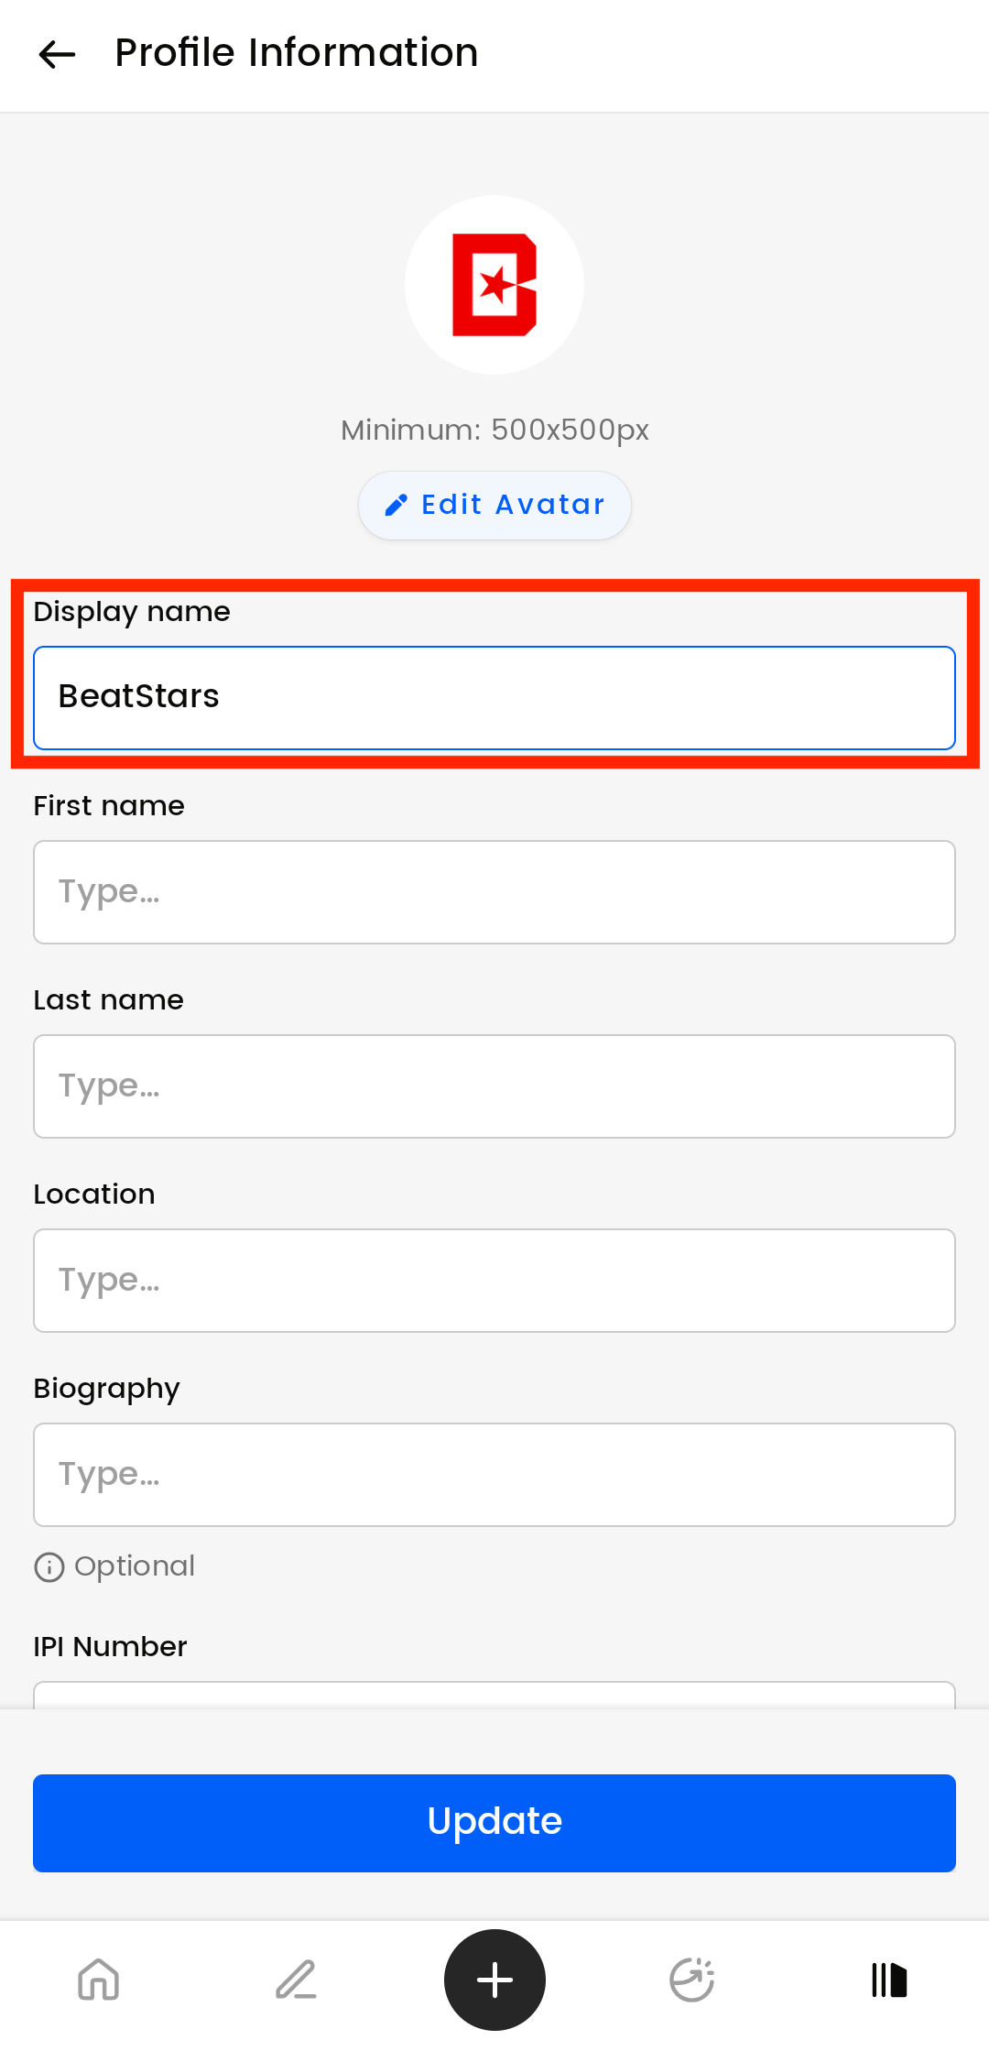
Task: Click the Profile Information page title
Action: (296, 53)
